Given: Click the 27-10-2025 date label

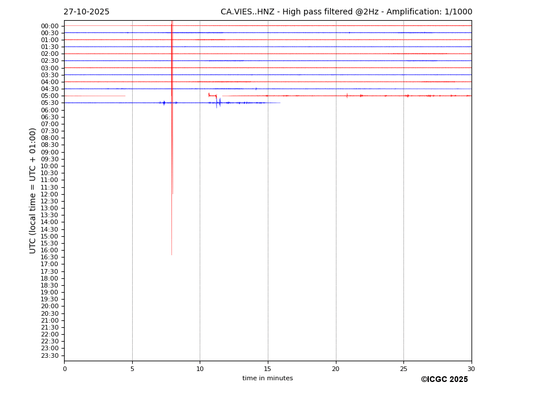Looking at the screenshot, I should coord(86,12).
